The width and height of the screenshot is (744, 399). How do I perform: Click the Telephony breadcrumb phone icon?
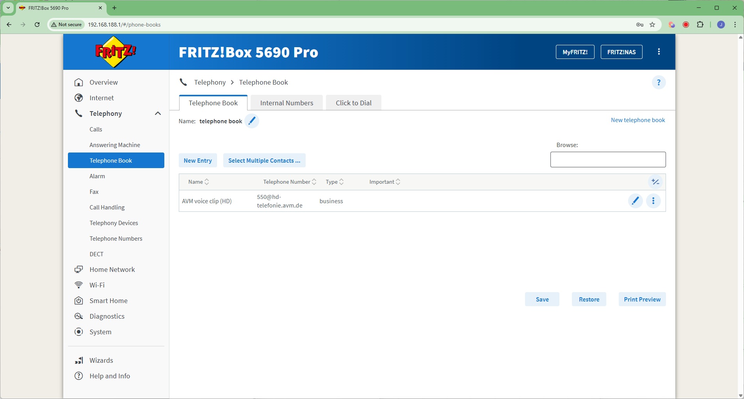click(183, 82)
